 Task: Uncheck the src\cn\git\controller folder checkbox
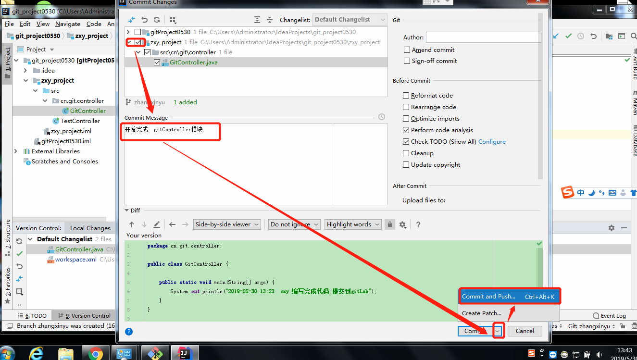(148, 52)
